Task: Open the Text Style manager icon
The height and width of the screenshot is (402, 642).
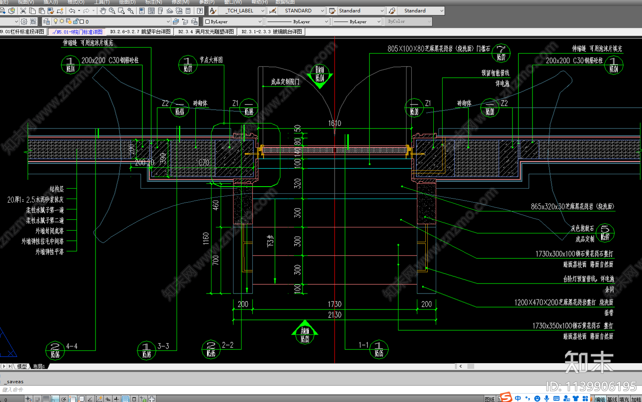Action: 213,11
